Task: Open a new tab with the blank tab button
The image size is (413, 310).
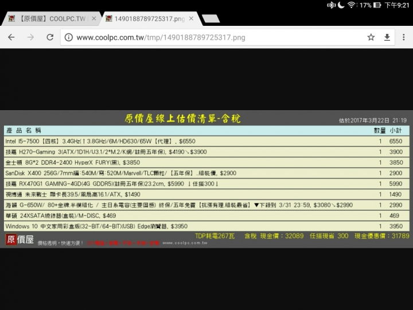Action: click(211, 19)
